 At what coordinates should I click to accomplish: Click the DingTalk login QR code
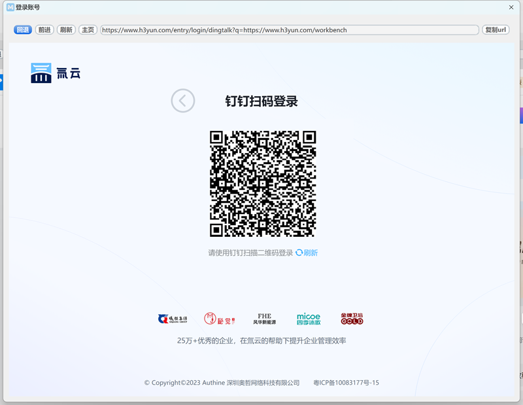263,184
